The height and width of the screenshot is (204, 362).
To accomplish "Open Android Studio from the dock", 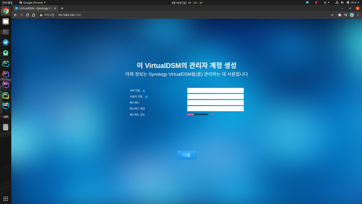I will coord(6,53).
